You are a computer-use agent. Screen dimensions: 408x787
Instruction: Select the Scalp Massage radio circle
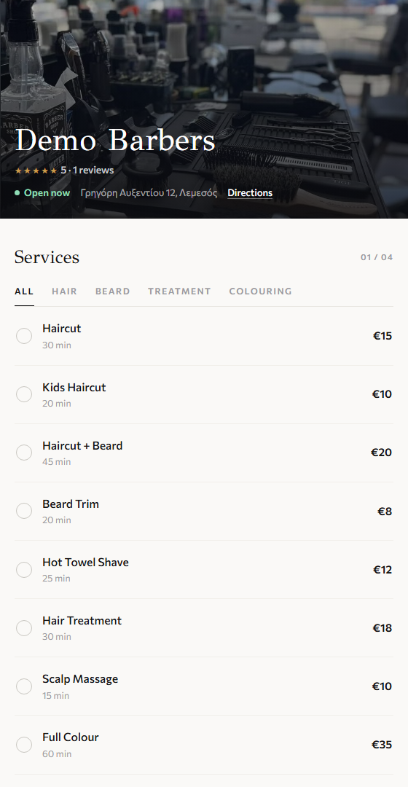pos(24,686)
